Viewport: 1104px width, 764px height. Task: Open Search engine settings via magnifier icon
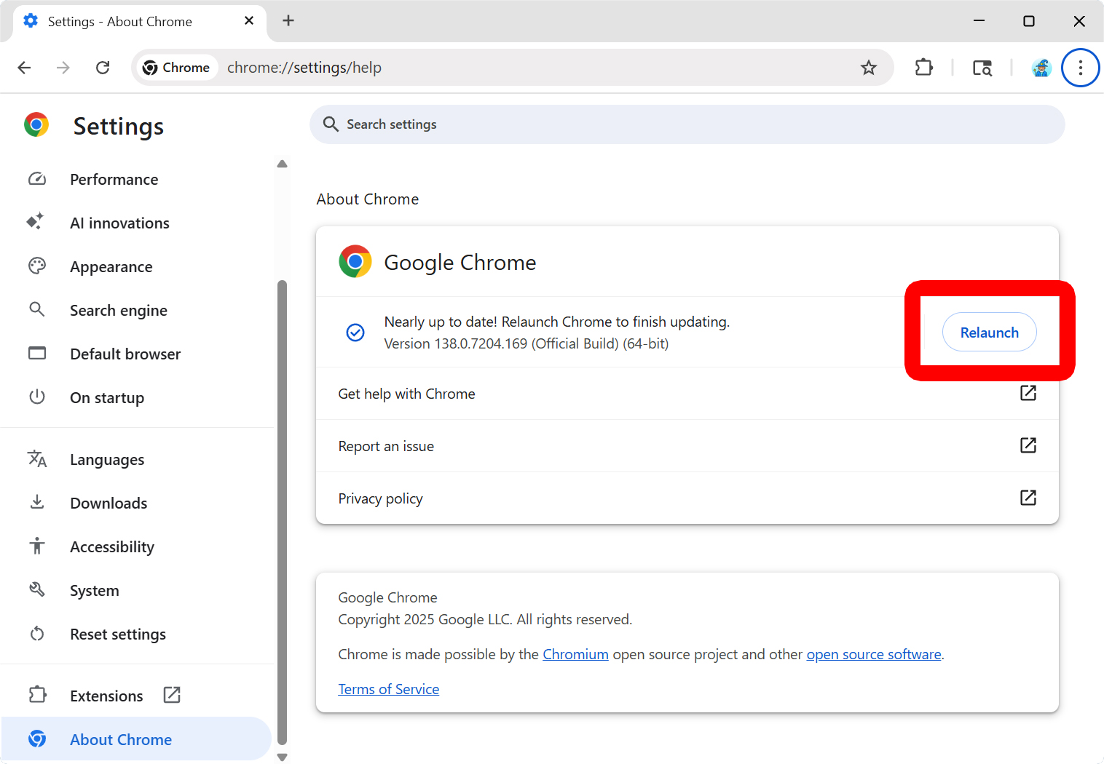pyautogui.click(x=37, y=310)
